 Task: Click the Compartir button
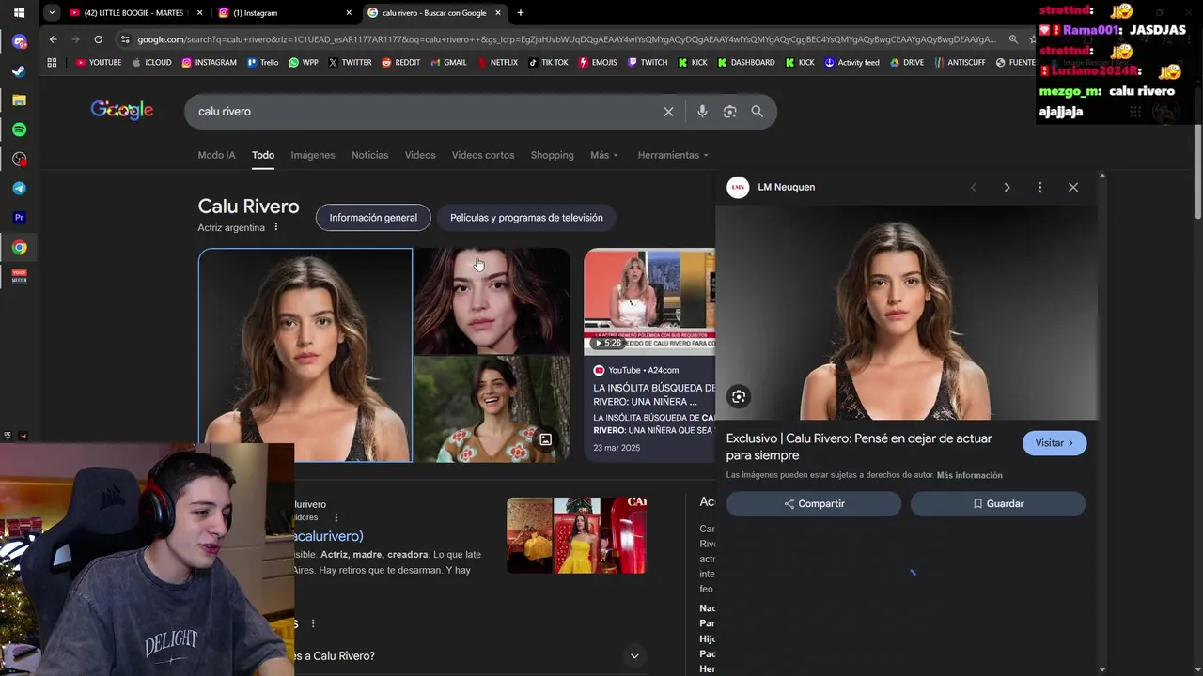(x=814, y=504)
